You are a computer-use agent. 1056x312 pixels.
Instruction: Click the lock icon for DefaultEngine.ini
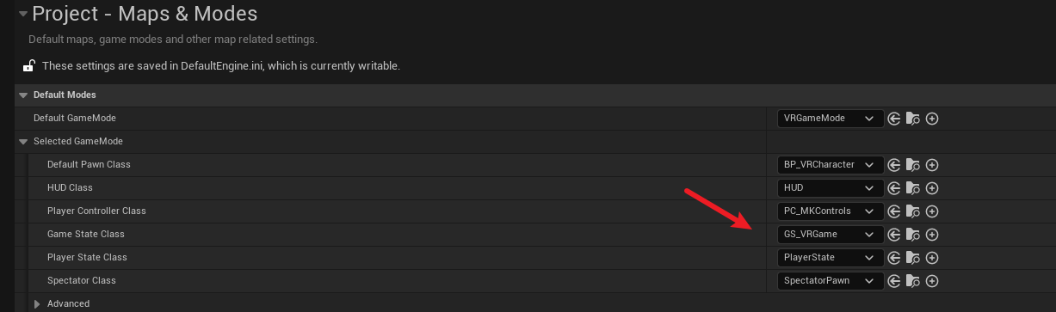(x=28, y=65)
